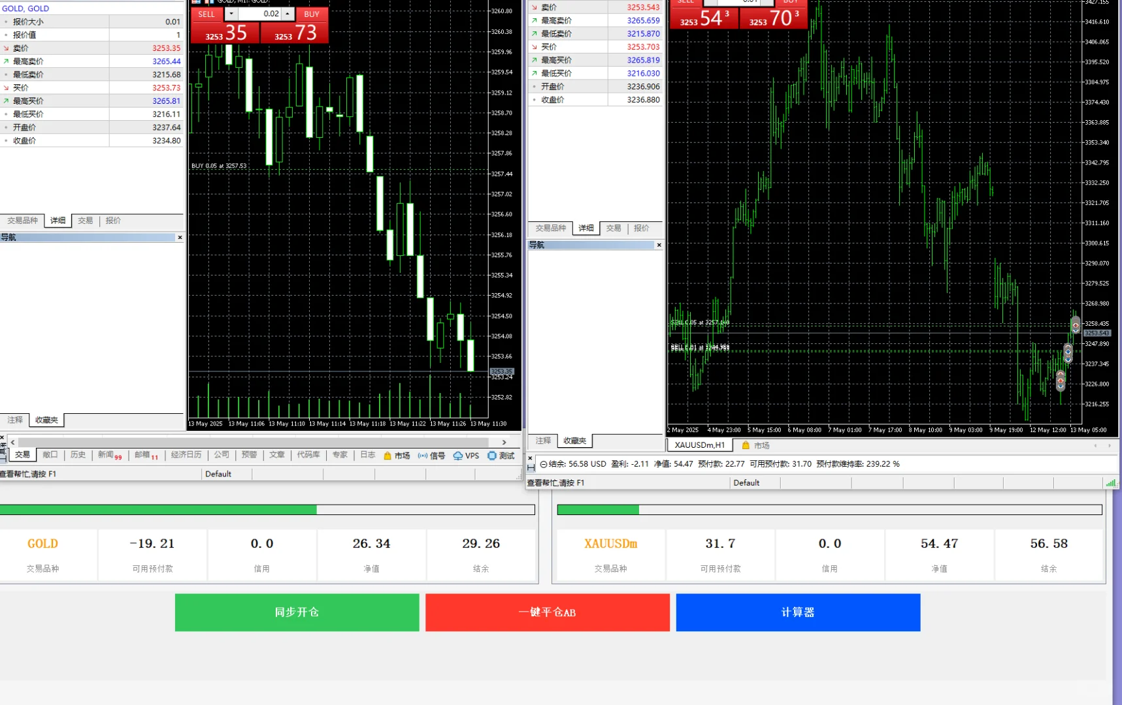1122x705 pixels.
Task: Switch to 交易 tab in left market watch
Action: point(86,221)
